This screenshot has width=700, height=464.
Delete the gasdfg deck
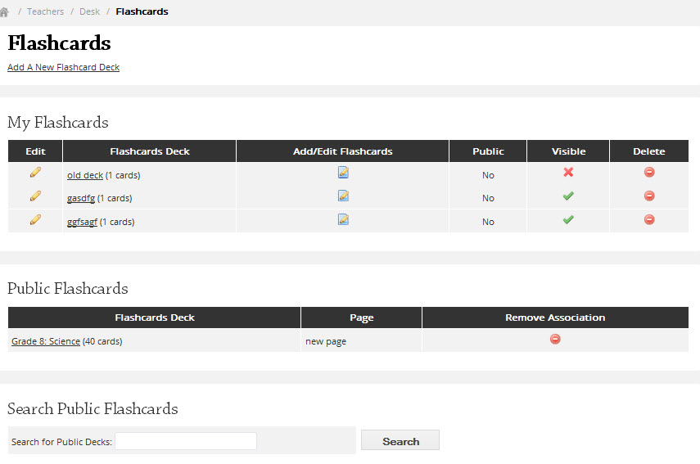click(649, 196)
